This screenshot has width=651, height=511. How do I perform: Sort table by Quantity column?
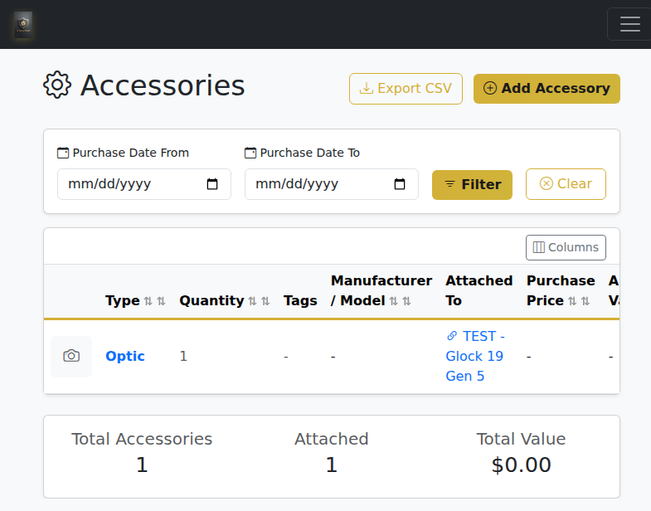click(x=225, y=301)
